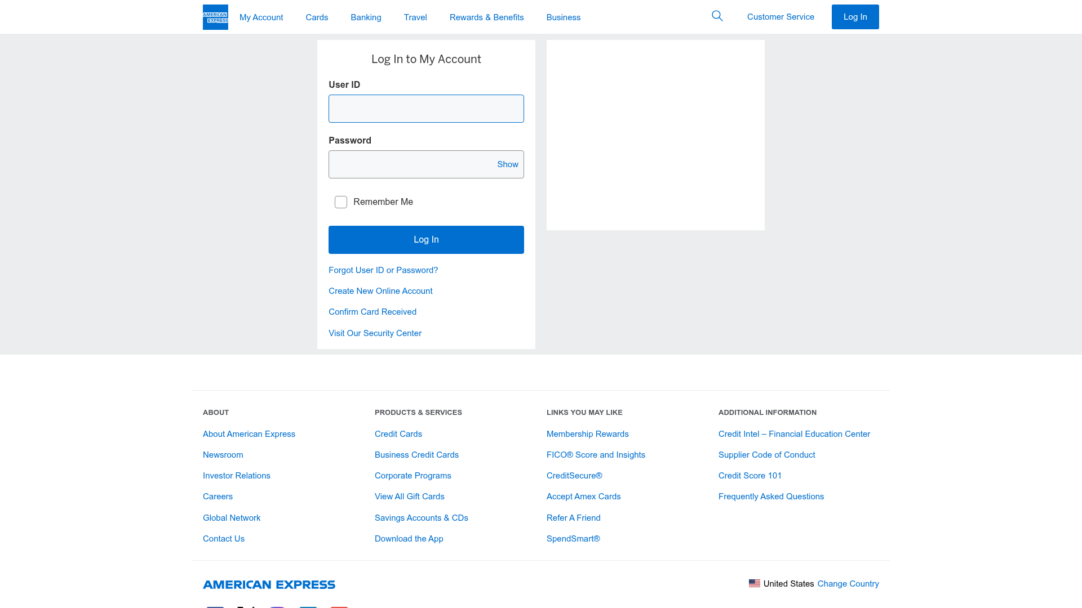Click the ADDITIONAL INFORMATION heading
The width and height of the screenshot is (1082, 608).
[768, 413]
